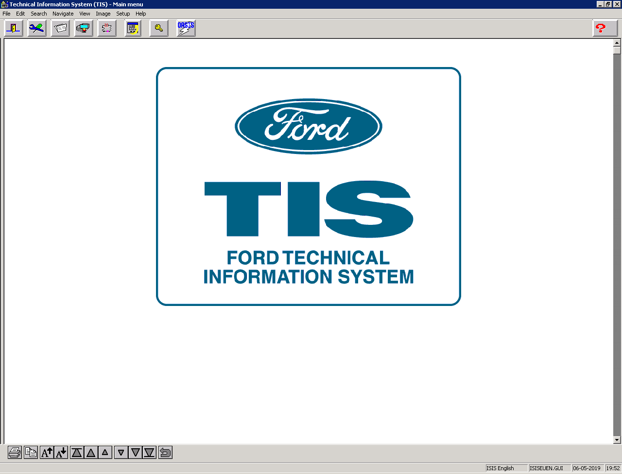Click the stacked pages with screen icon
Screen dimensions: 622x474
(84, 28)
